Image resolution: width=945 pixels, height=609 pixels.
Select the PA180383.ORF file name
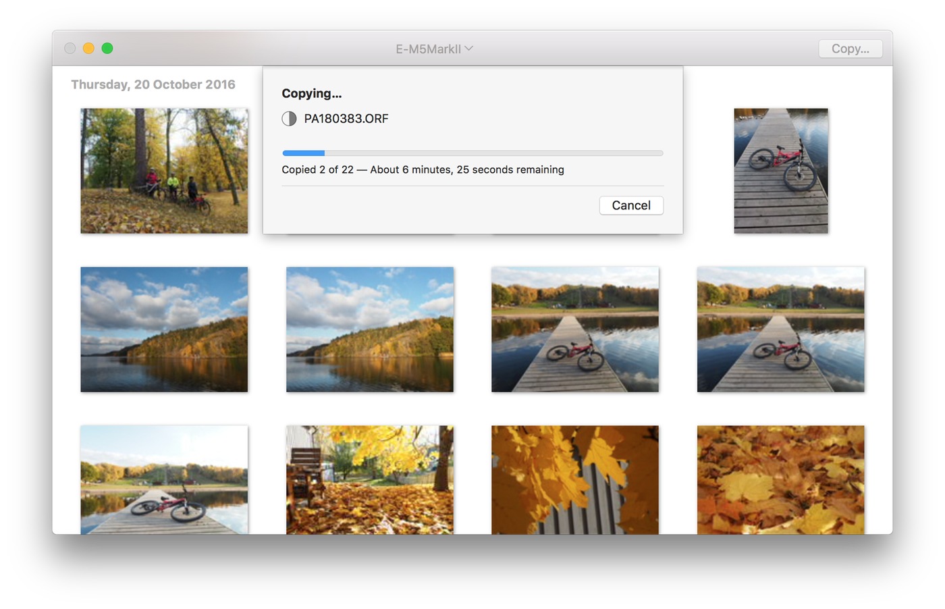click(x=346, y=119)
